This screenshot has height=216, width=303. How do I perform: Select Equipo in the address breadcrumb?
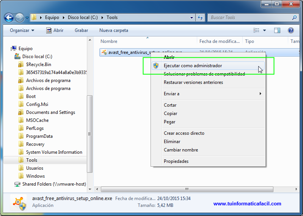pyautogui.click(x=52, y=17)
